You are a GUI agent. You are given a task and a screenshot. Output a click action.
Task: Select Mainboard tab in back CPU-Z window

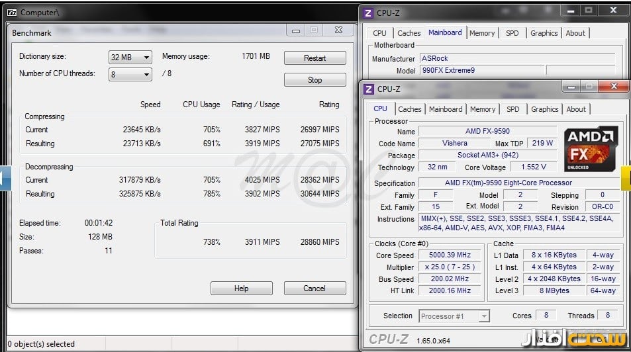pyautogui.click(x=445, y=32)
